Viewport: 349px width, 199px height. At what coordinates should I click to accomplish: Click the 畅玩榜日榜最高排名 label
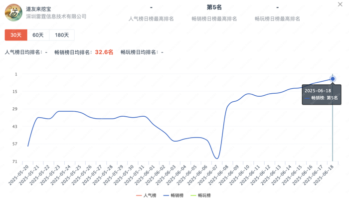pos(277,18)
